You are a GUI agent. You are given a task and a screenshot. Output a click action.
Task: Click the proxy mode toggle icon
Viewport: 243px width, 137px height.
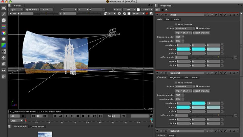(106, 13)
